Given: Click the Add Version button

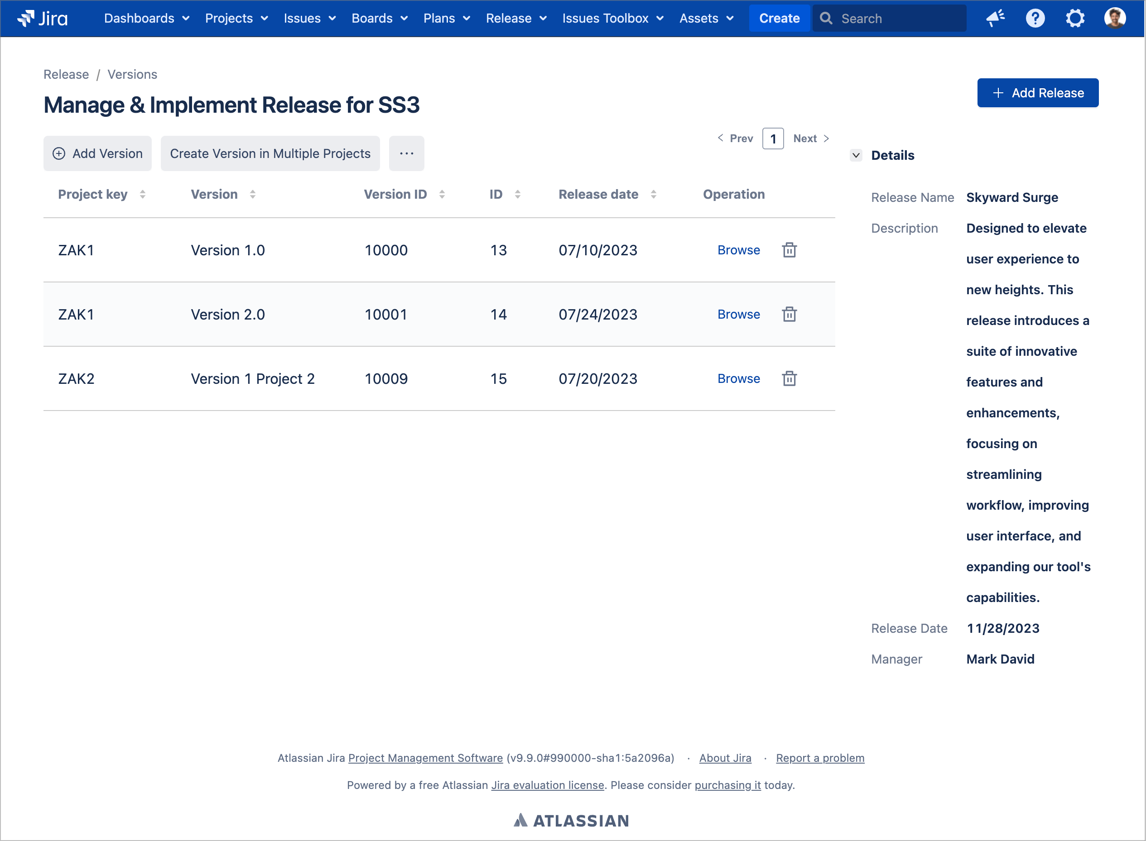Looking at the screenshot, I should [x=97, y=153].
